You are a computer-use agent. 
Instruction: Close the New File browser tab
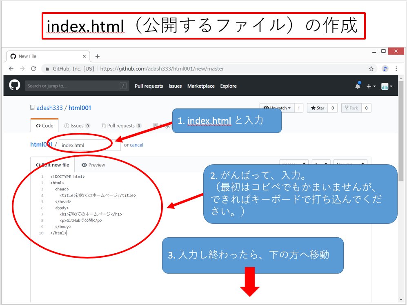point(85,56)
